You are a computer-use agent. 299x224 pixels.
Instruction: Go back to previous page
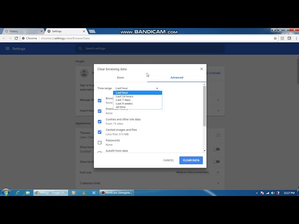tap(4, 38)
